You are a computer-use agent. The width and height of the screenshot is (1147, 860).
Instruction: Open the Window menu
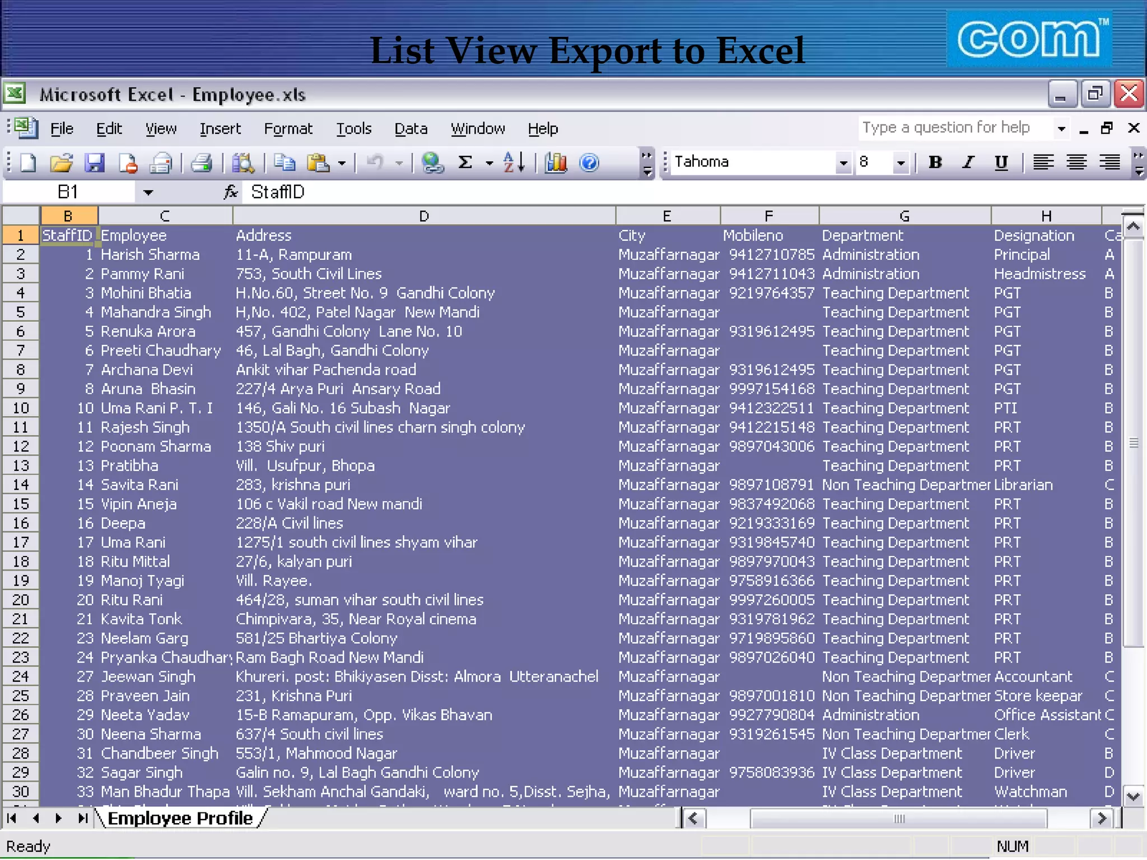pyautogui.click(x=478, y=129)
